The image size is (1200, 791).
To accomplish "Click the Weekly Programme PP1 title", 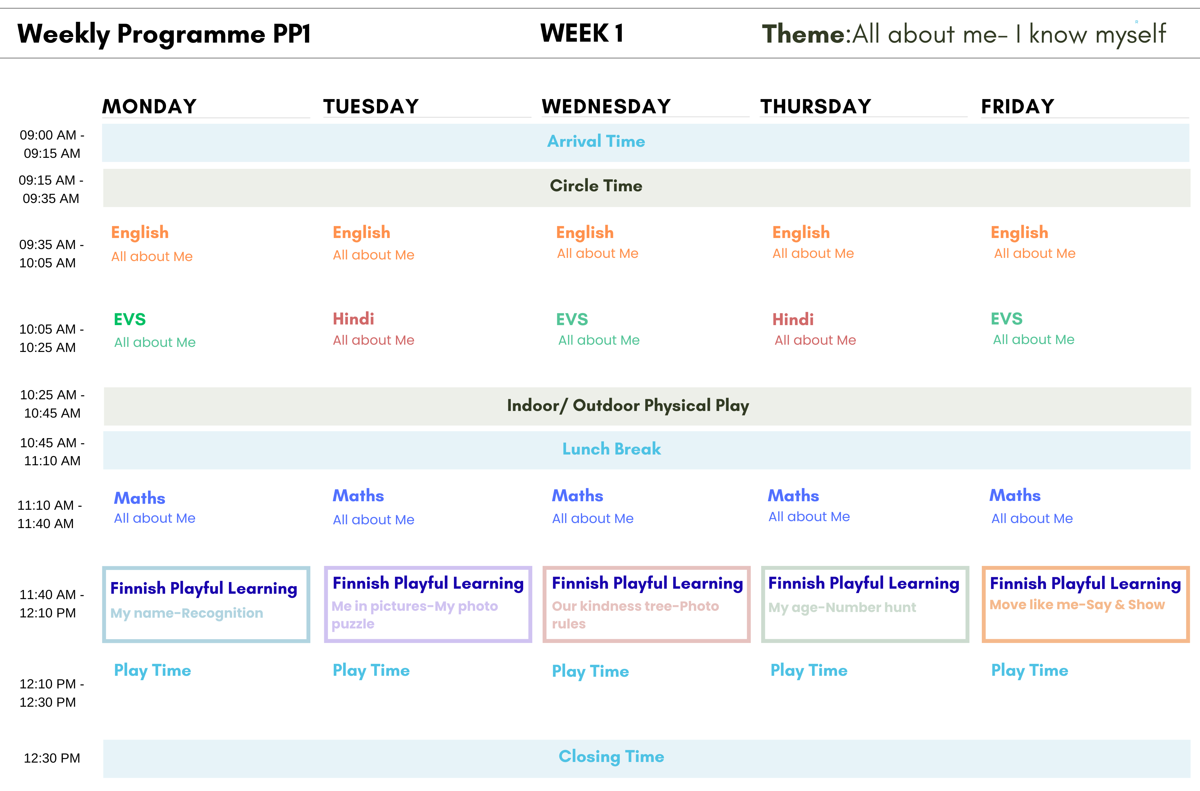I will coord(164,34).
